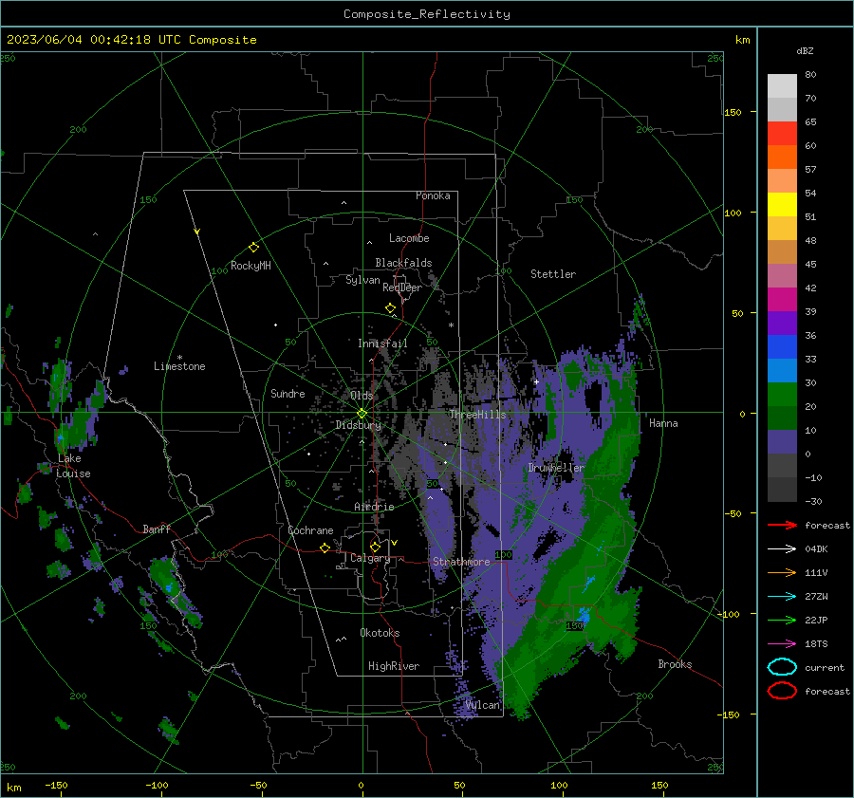Click the Strathmore town label
854x798 pixels.
tap(461, 562)
